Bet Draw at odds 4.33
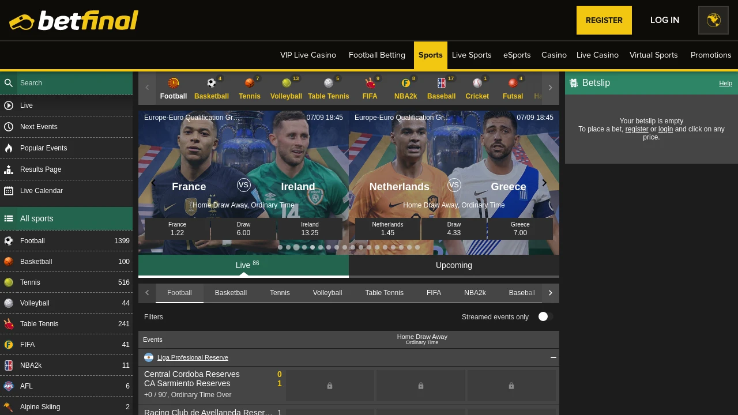Image resolution: width=738 pixels, height=415 pixels. (x=454, y=229)
